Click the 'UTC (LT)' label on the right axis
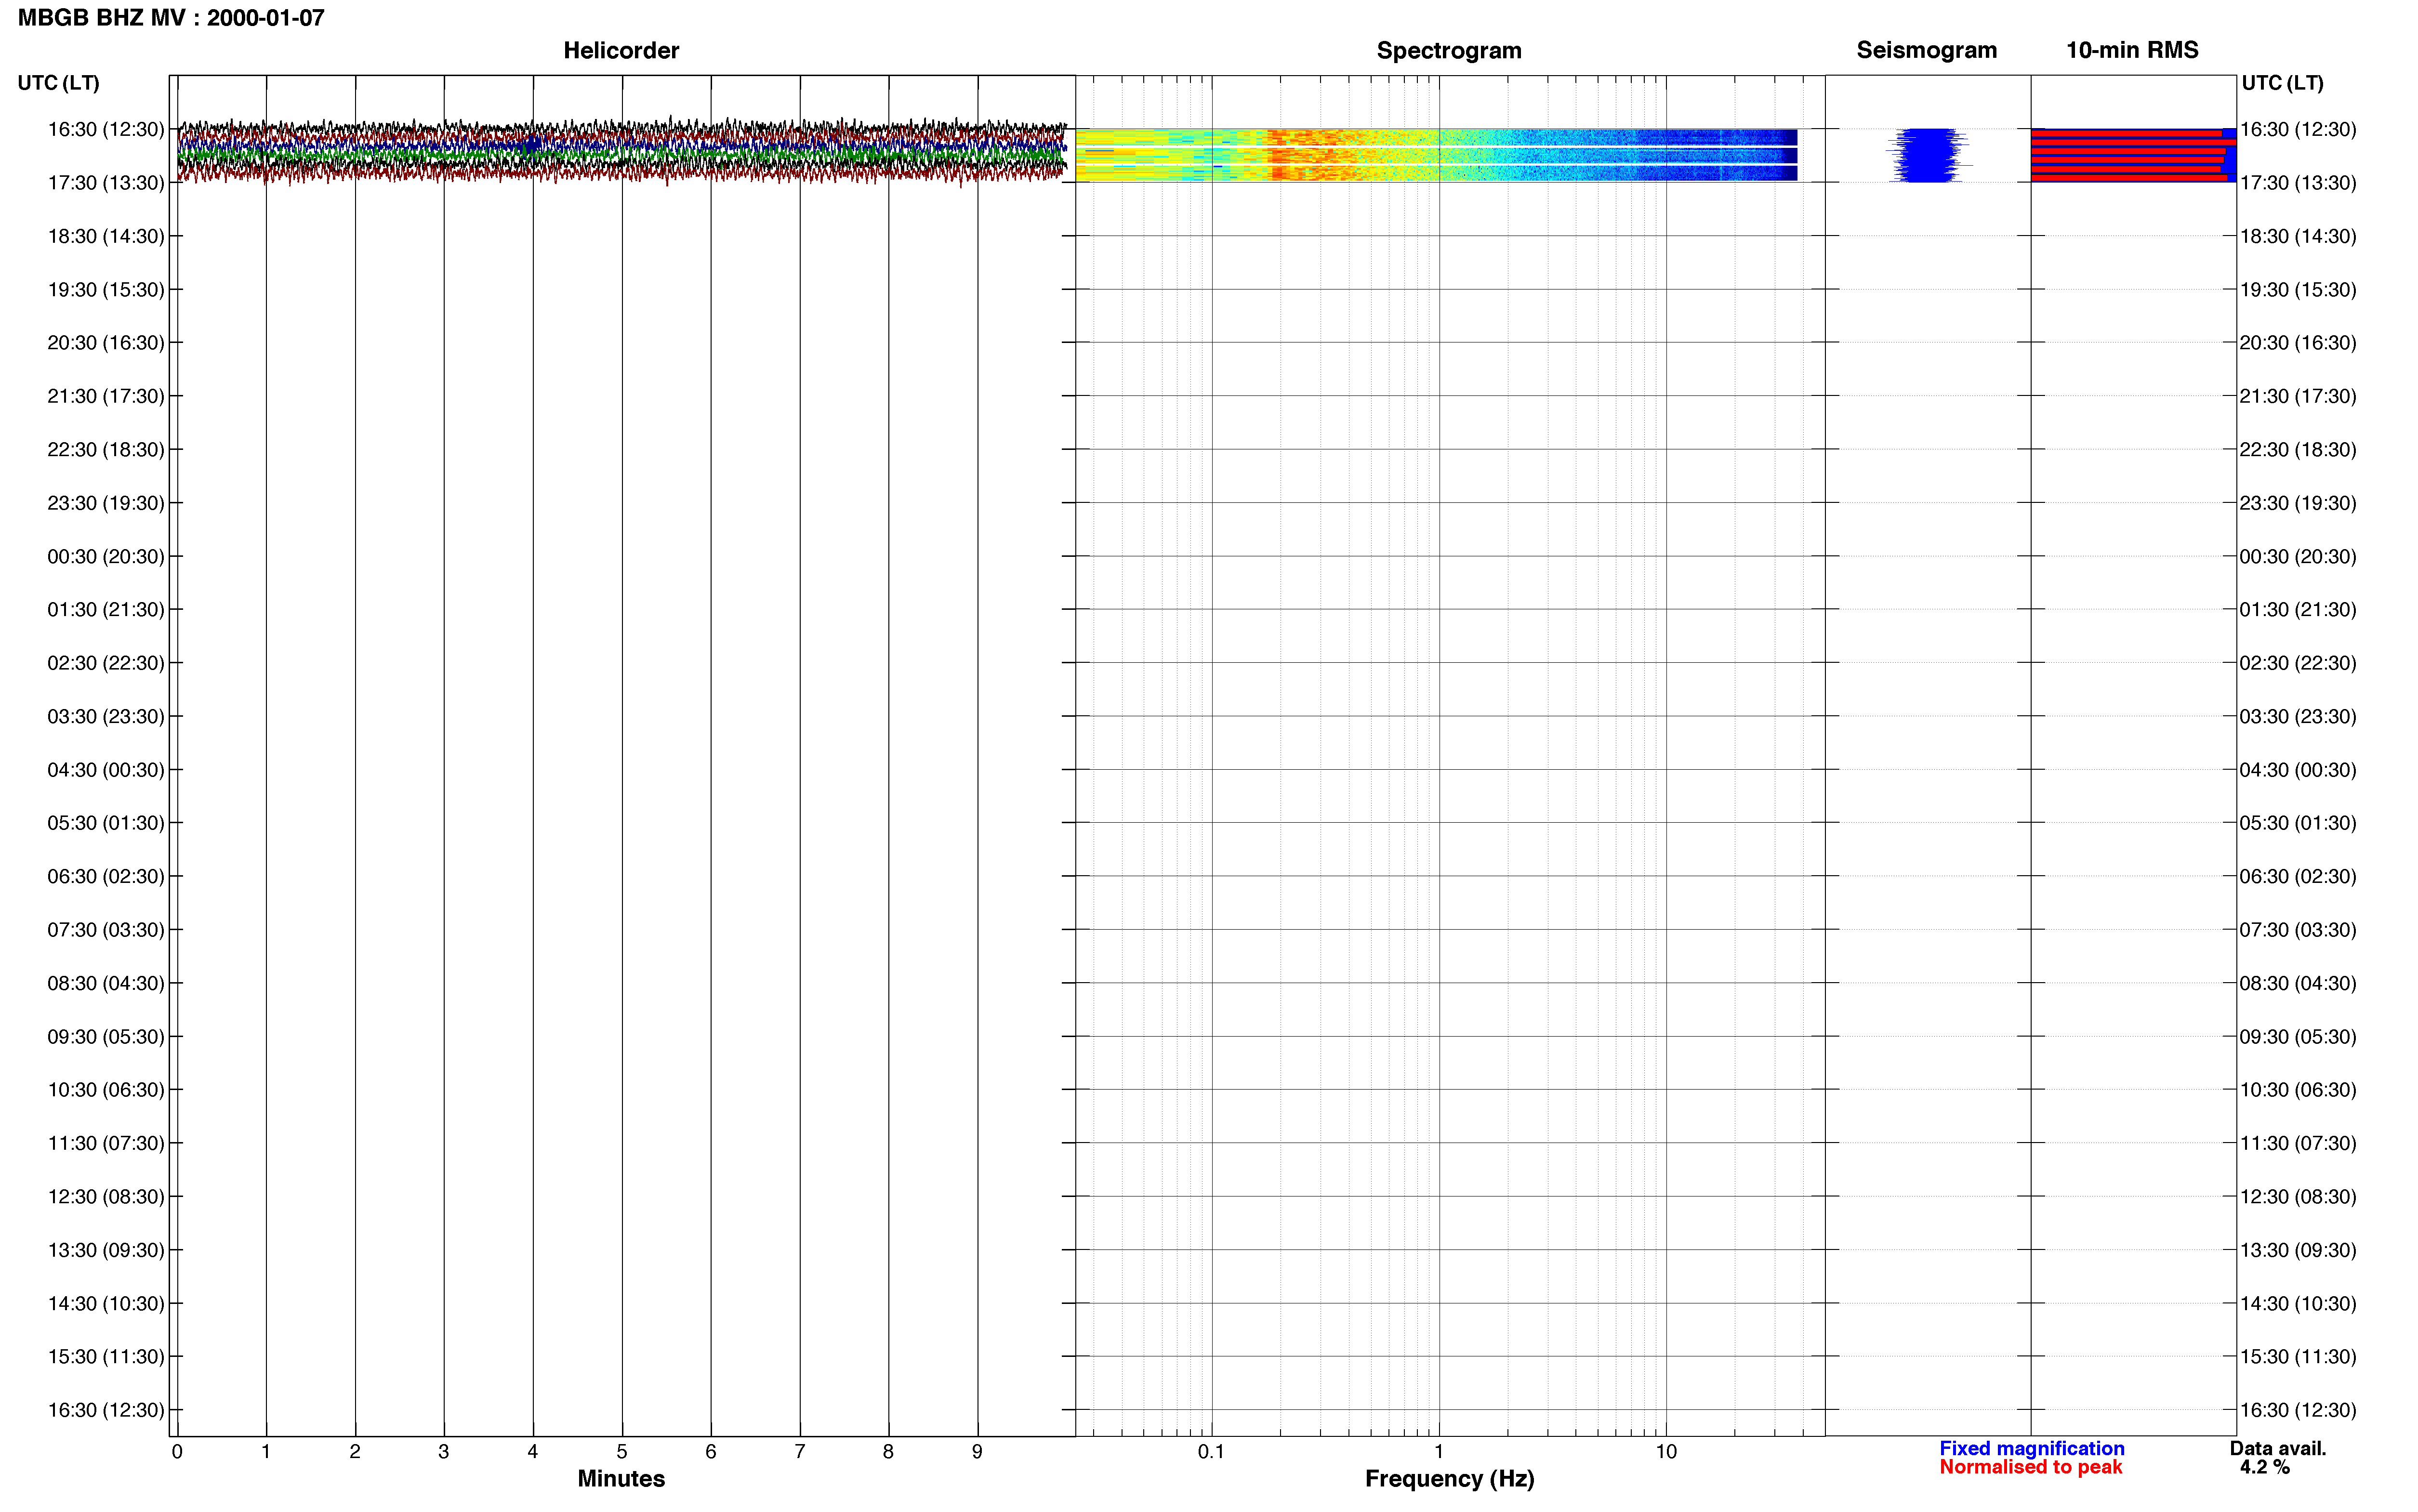This screenshot has width=2418, height=1512. pyautogui.click(x=2282, y=83)
